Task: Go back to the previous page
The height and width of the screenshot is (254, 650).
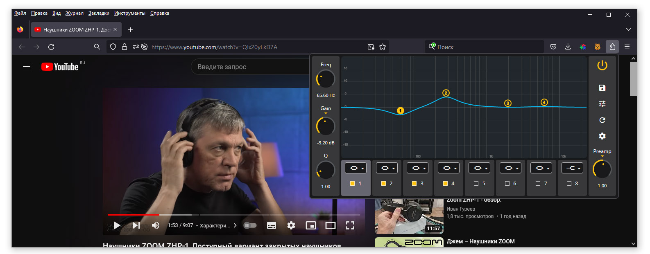Action: click(22, 47)
